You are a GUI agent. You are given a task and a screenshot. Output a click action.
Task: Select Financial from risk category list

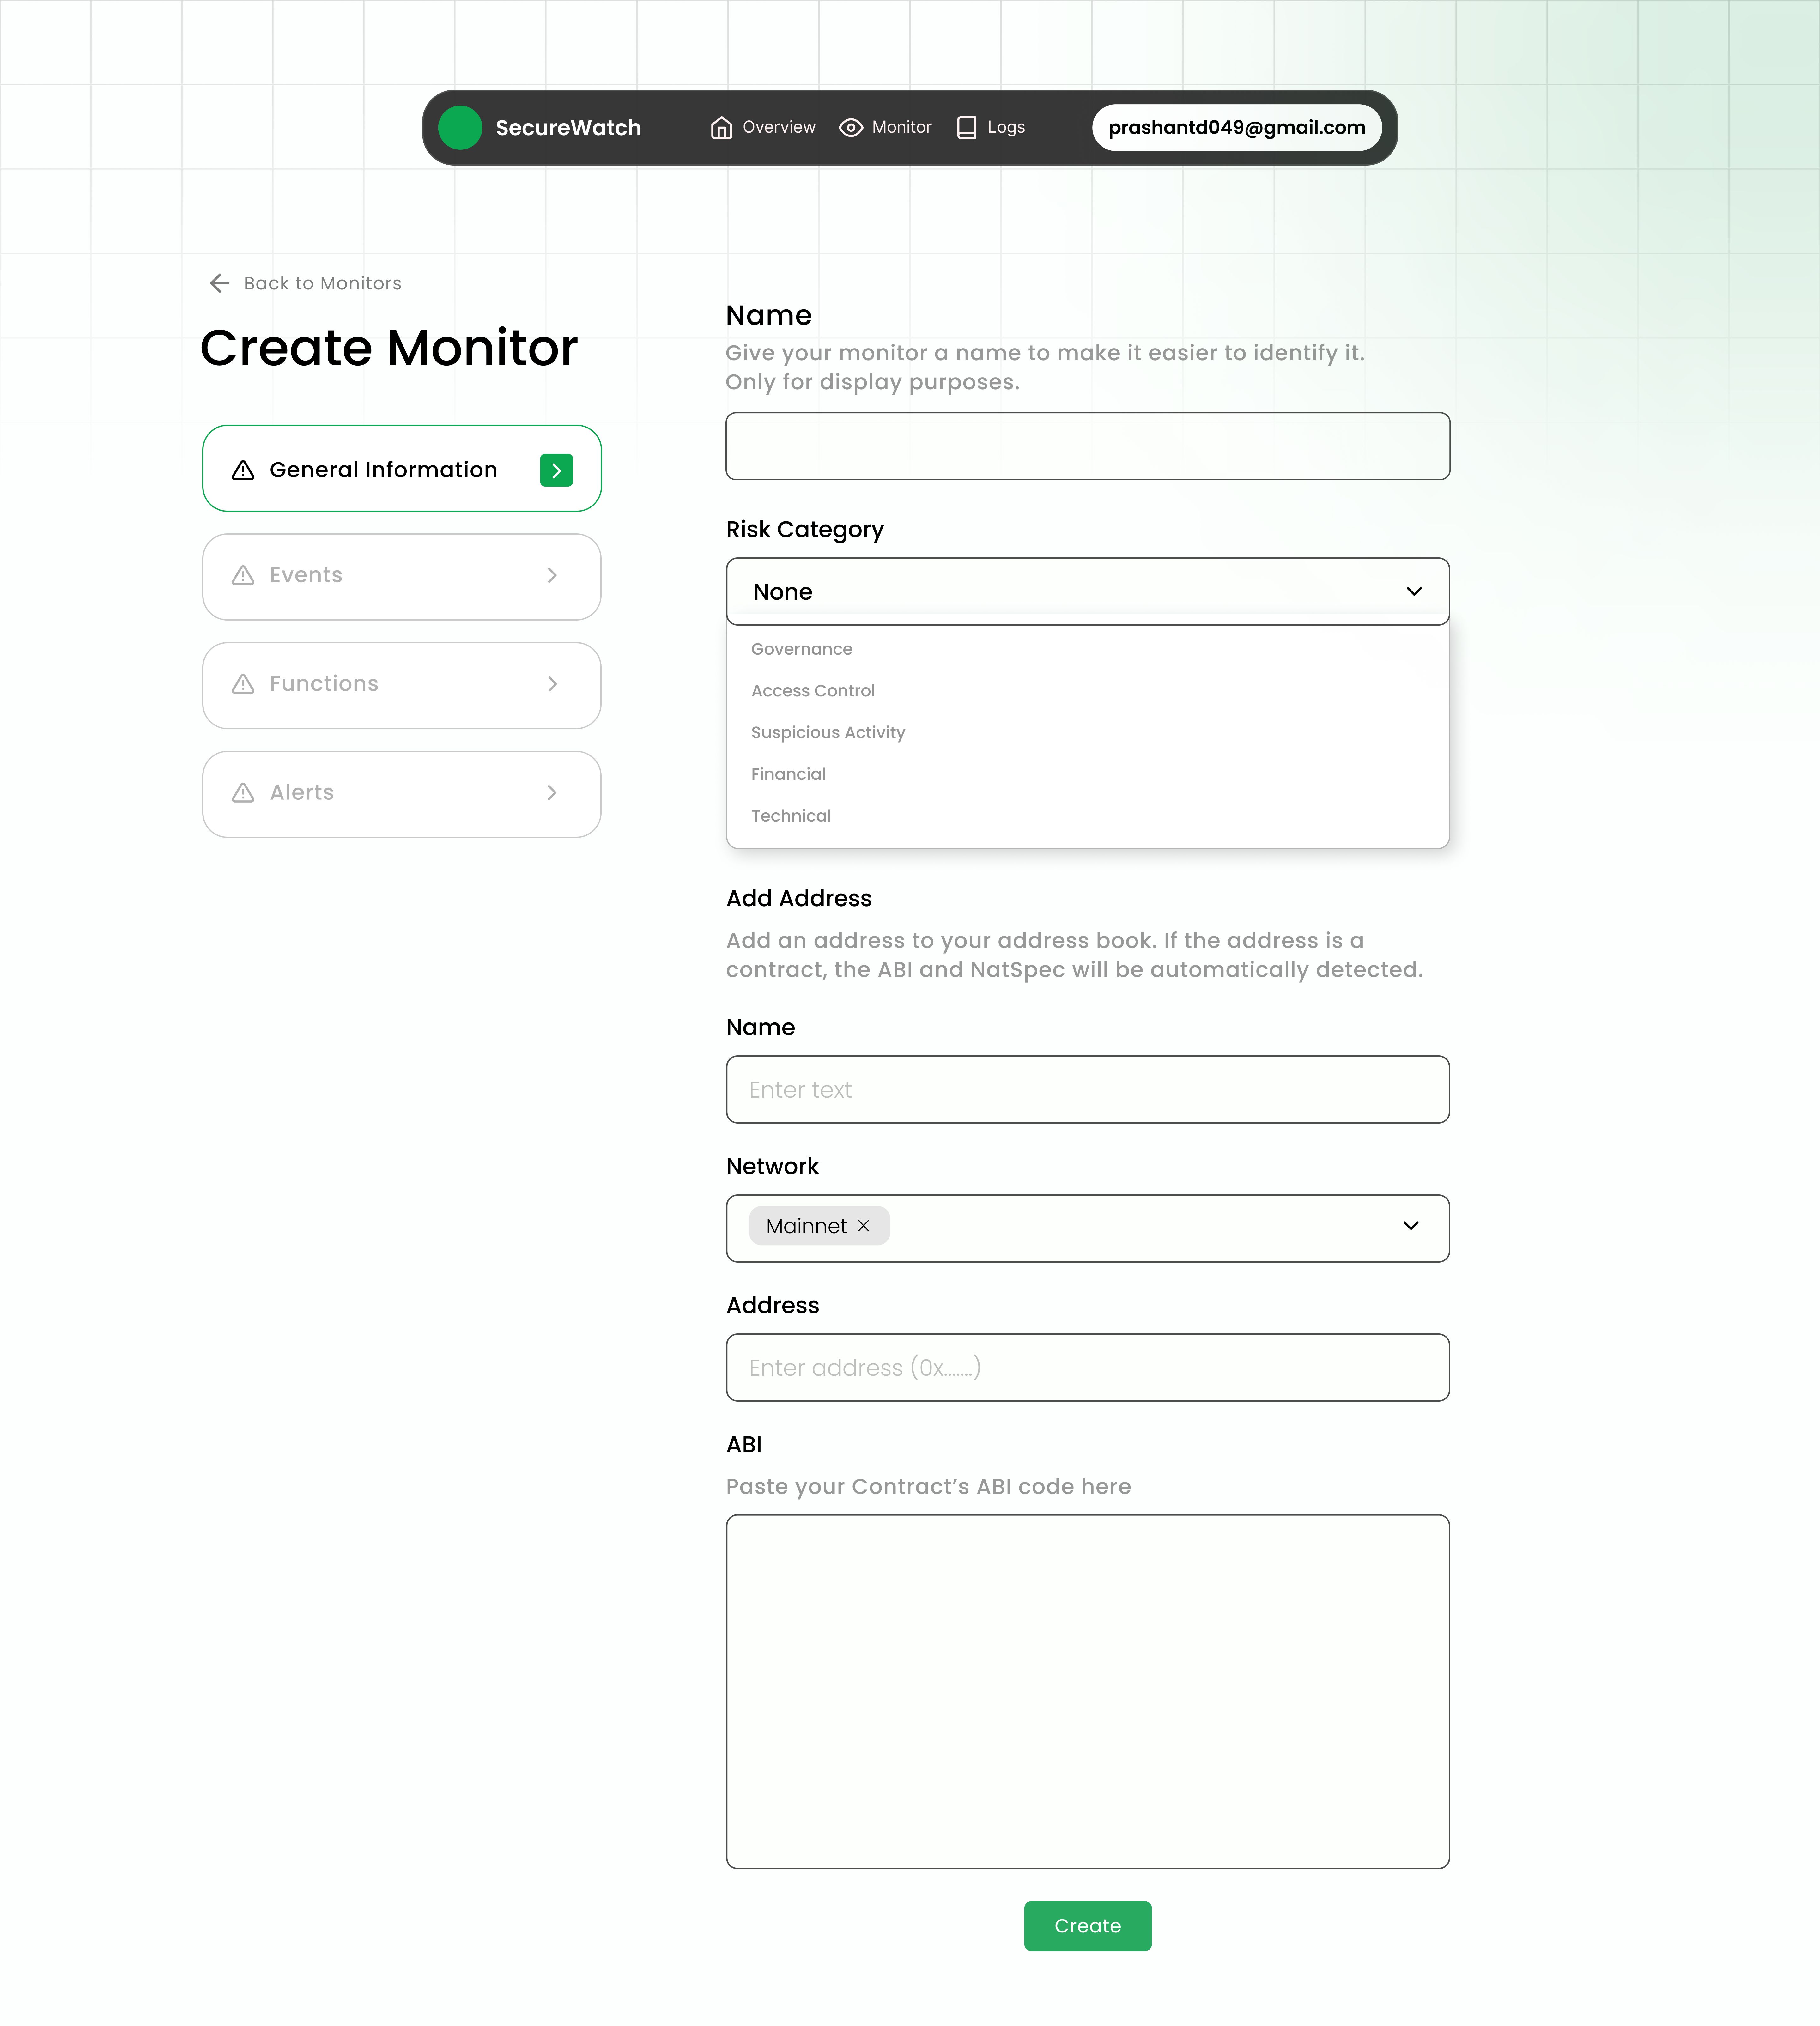[x=789, y=773]
